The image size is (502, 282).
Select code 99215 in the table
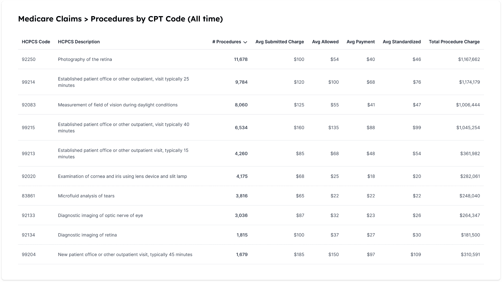28,128
